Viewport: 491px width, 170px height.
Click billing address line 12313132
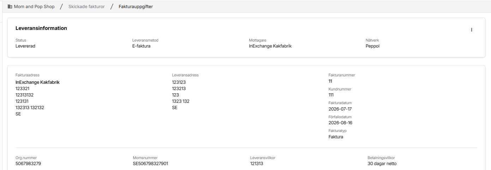[x=24, y=95]
